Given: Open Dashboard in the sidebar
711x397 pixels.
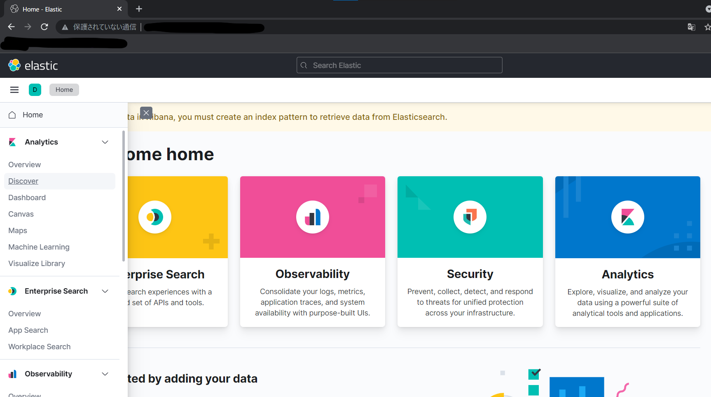Looking at the screenshot, I should pyautogui.click(x=27, y=198).
